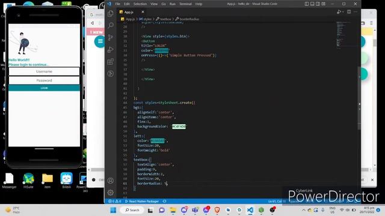
Task: Open the File menu
Action: pos(118,4)
